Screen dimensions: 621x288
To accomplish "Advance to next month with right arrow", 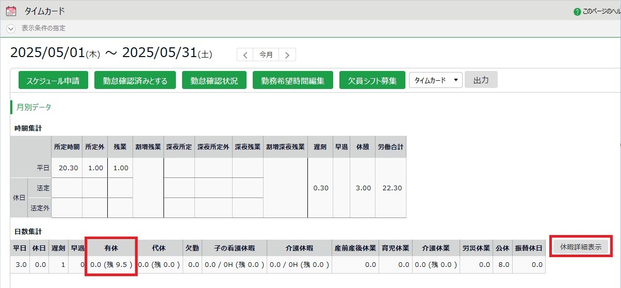I will [x=287, y=55].
